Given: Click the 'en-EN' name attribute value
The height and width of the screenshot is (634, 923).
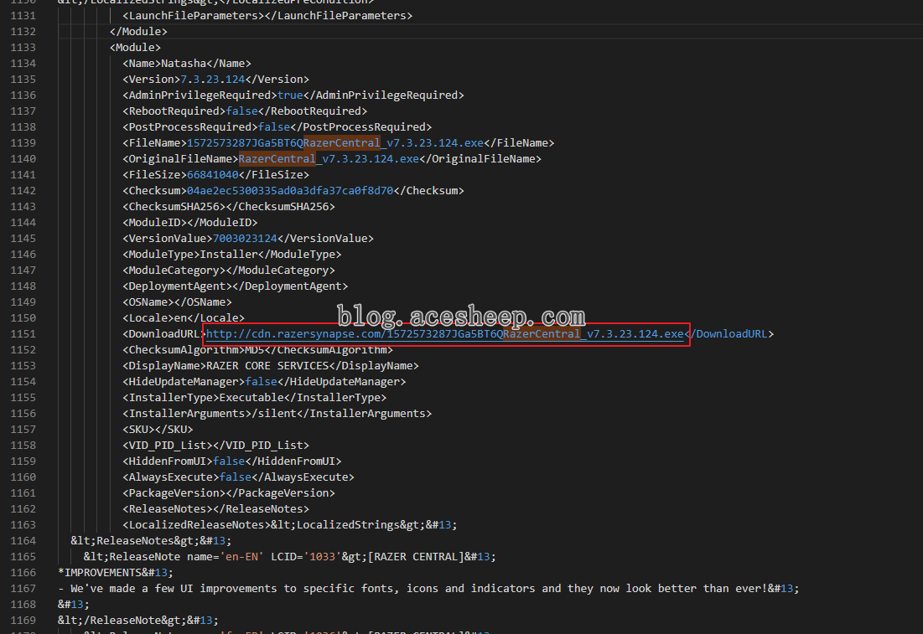Looking at the screenshot, I should point(241,556).
